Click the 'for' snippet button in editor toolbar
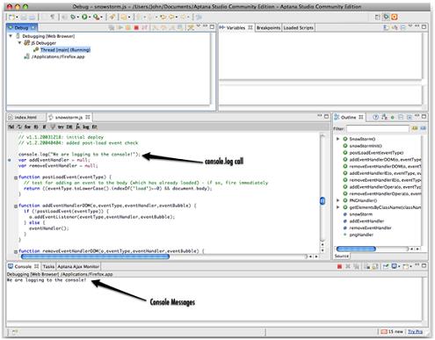The height and width of the screenshot is (340, 435). tap(27, 127)
